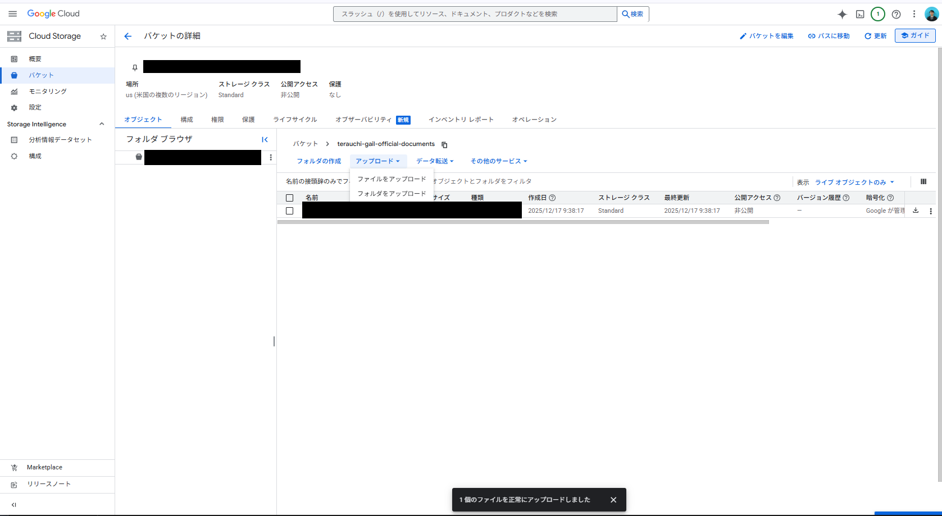Screen dimensions: 942x516
Task: Open the ライブ オブジェクトのみ display dropdown
Action: (854, 182)
